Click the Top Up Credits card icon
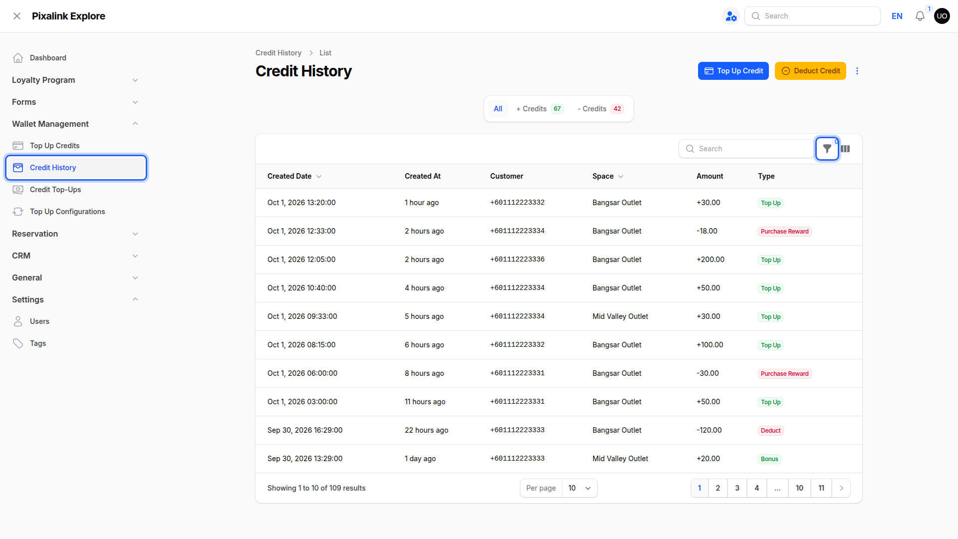 tap(18, 146)
